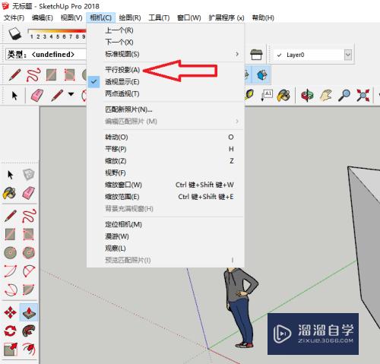Click the Paint Bucket icon in top toolbar
Image resolution: width=380 pixels, height=364 pixels.
tap(283, 96)
